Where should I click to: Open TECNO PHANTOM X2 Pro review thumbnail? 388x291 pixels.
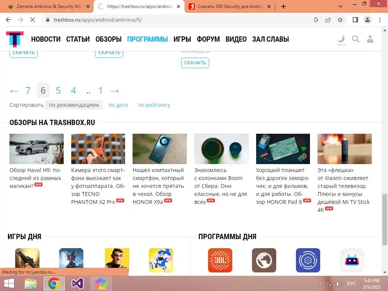click(x=98, y=149)
